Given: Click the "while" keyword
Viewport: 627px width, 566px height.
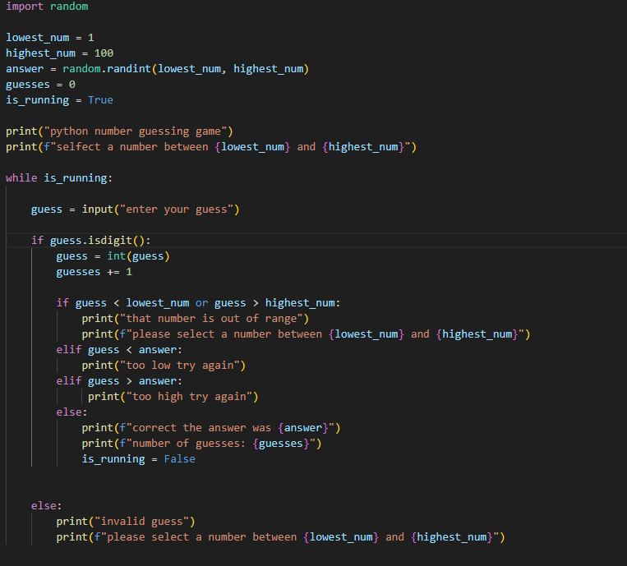Looking at the screenshot, I should [x=21, y=178].
